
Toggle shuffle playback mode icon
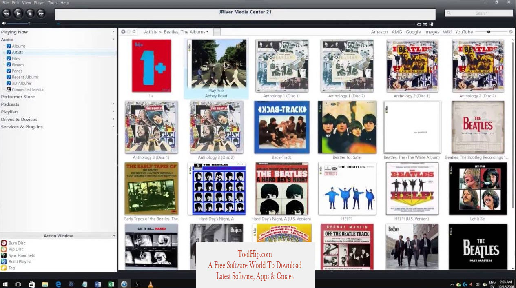click(425, 24)
